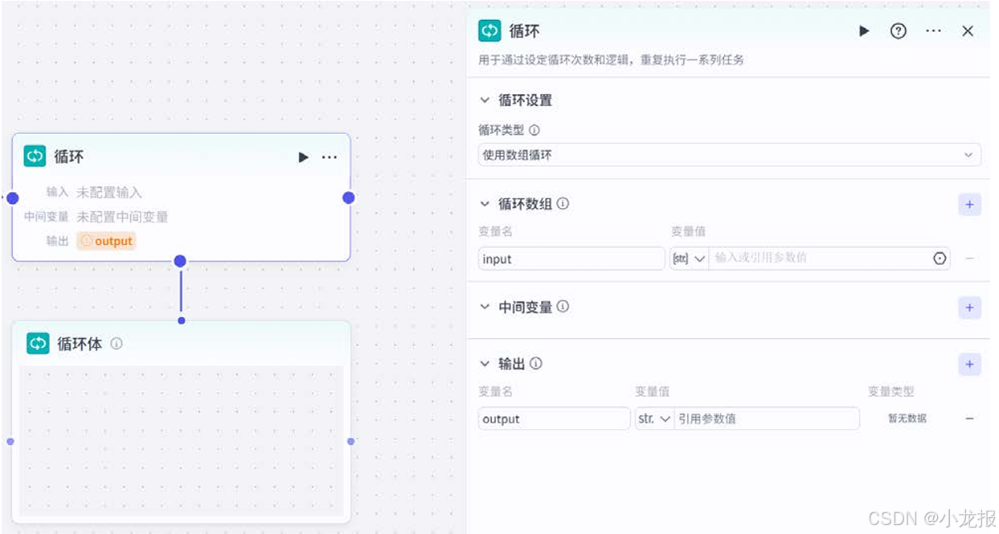Open the 循环类型 dropdown showing 使用数组循环
This screenshot has width=999, height=534.
tap(727, 154)
